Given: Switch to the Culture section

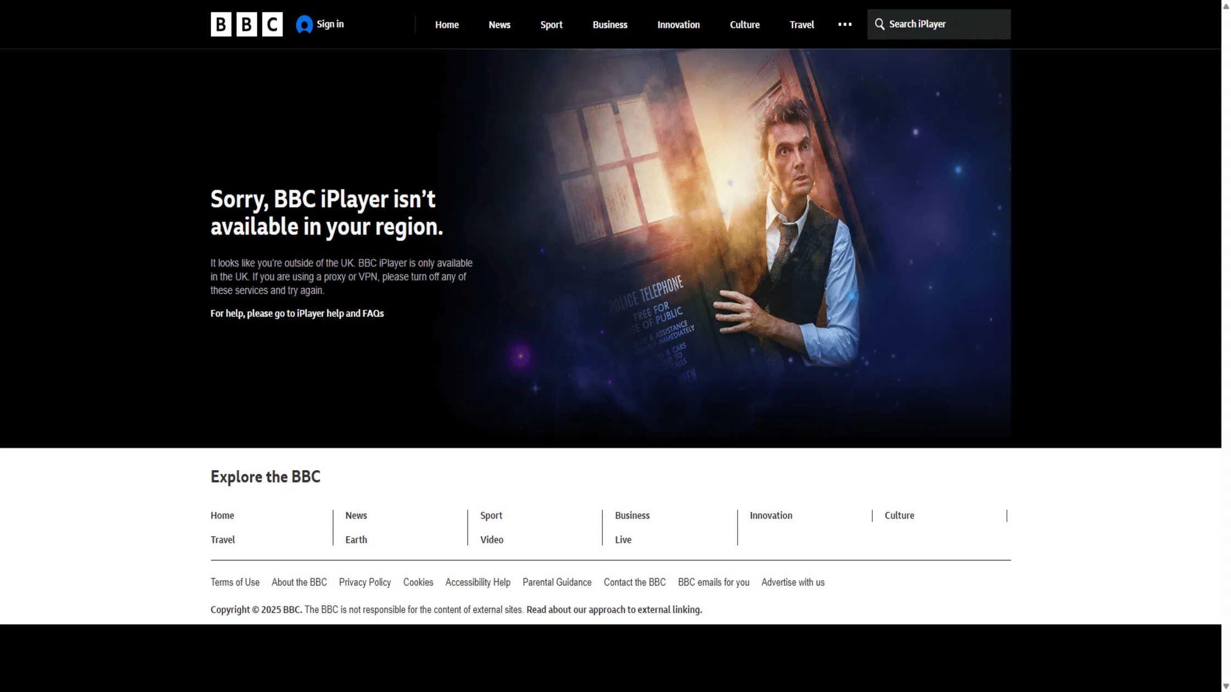Looking at the screenshot, I should click(x=745, y=25).
